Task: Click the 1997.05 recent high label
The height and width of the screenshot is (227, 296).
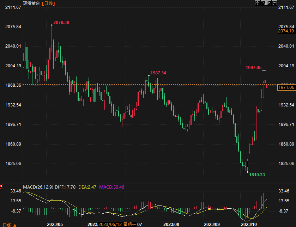Action: pyautogui.click(x=253, y=67)
